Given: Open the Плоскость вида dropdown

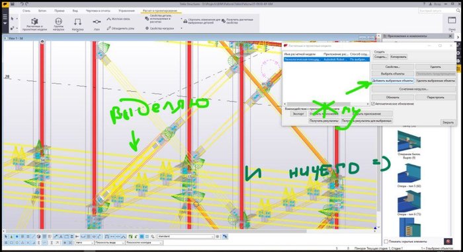Looking at the screenshot, I should pos(109,243).
